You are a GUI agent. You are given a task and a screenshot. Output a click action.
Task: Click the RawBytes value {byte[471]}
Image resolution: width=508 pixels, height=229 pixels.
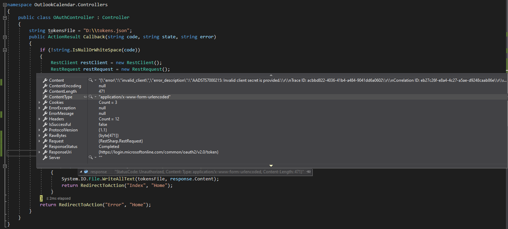(x=108, y=136)
